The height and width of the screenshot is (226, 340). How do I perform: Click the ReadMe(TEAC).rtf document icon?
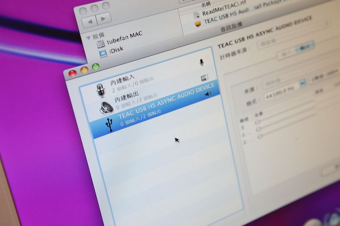[196, 15]
